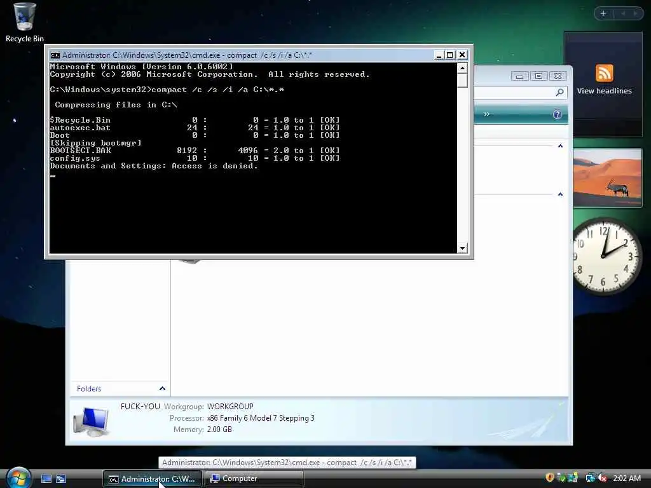
Task: Click the 'Boot' line in the console
Action: [195, 135]
